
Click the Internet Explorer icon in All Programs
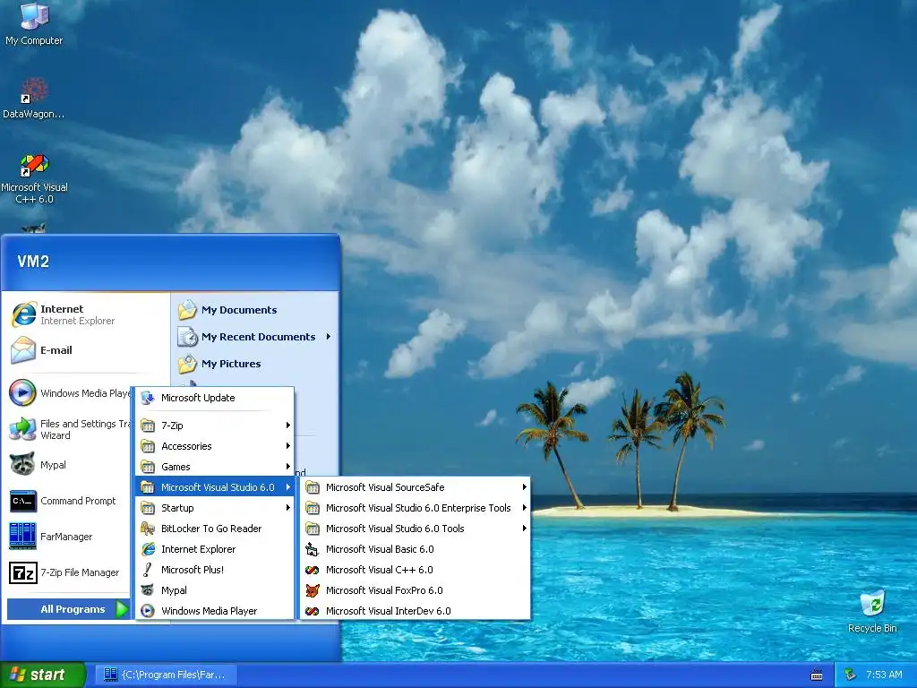point(148,549)
